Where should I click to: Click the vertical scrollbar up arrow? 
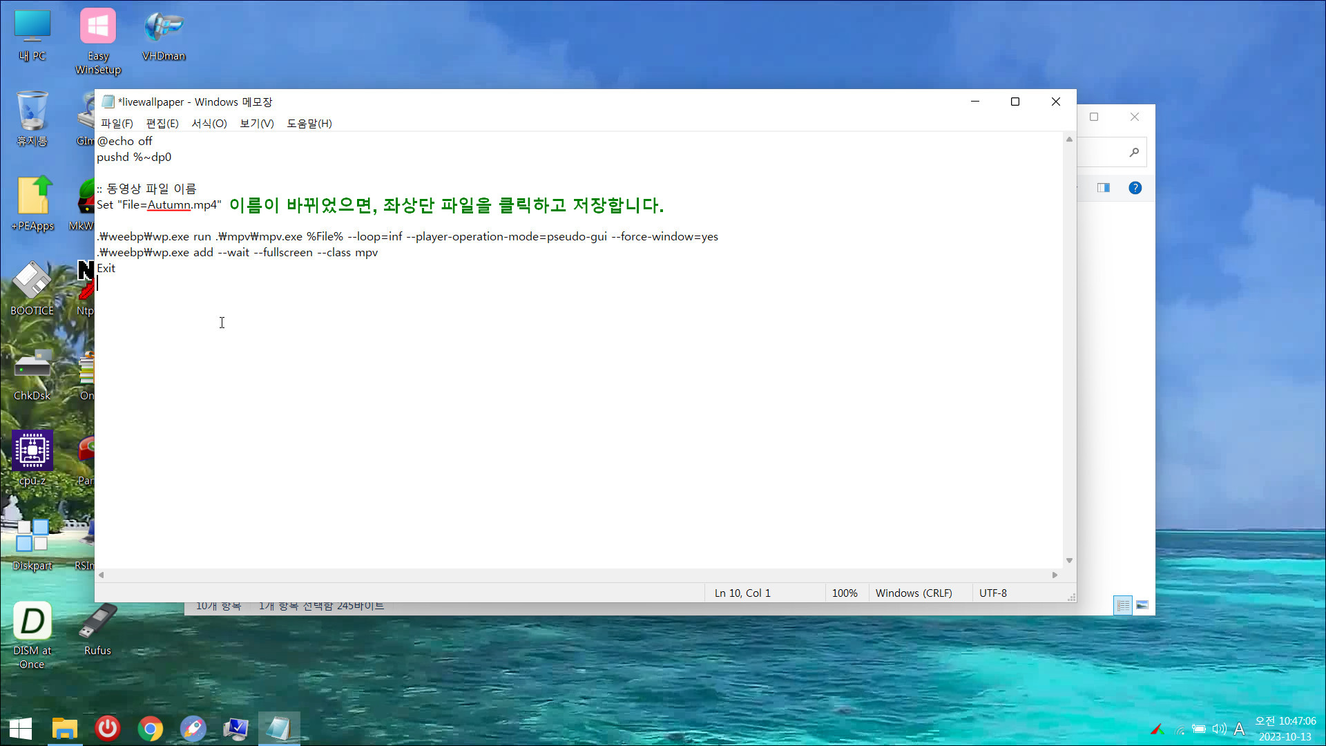click(1069, 140)
